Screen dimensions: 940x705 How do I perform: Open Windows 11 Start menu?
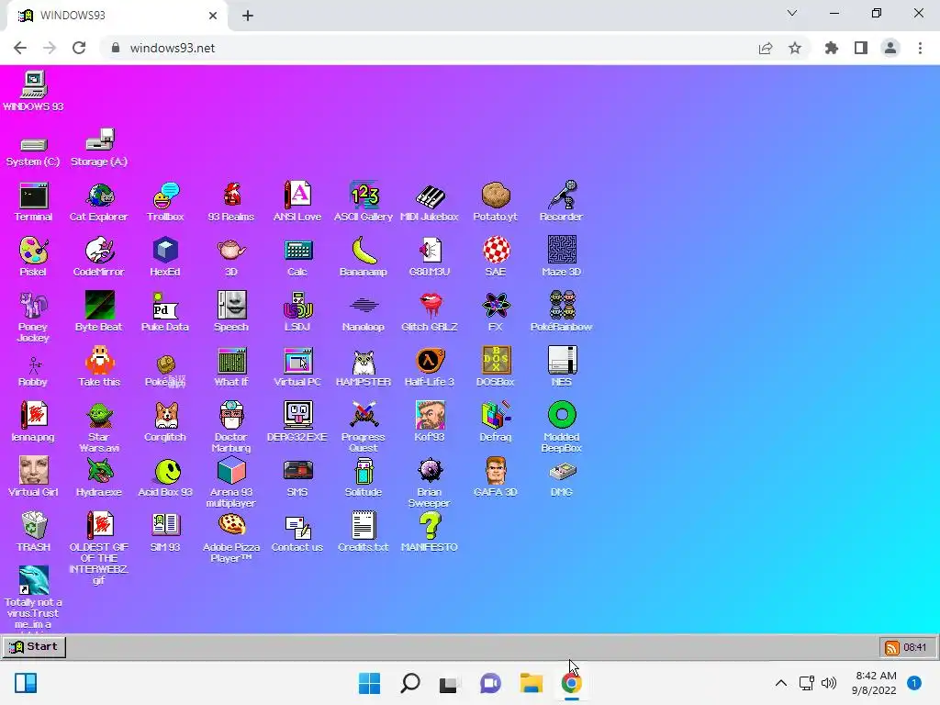pyautogui.click(x=369, y=683)
